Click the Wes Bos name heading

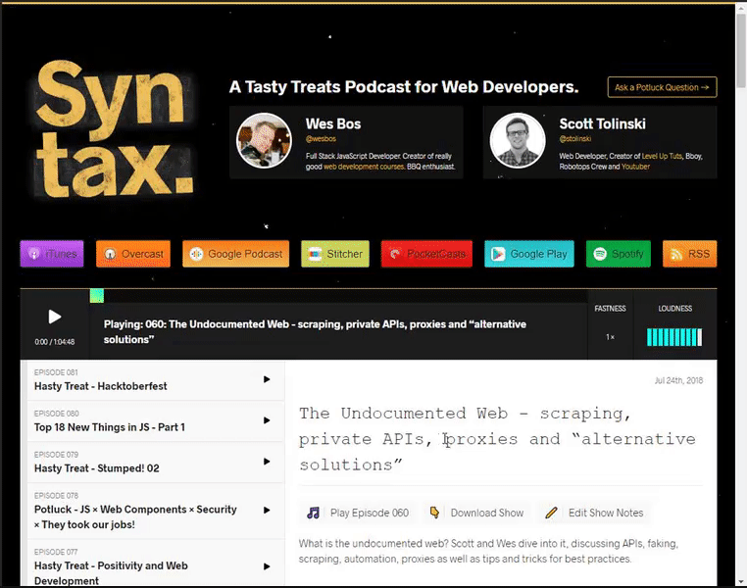pos(333,123)
